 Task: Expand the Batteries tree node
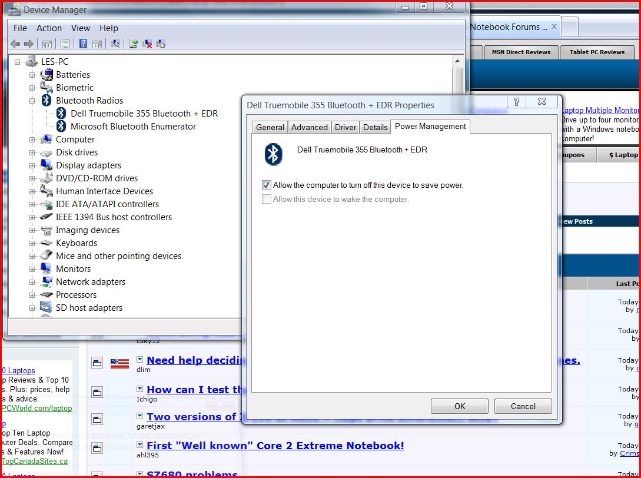point(32,75)
